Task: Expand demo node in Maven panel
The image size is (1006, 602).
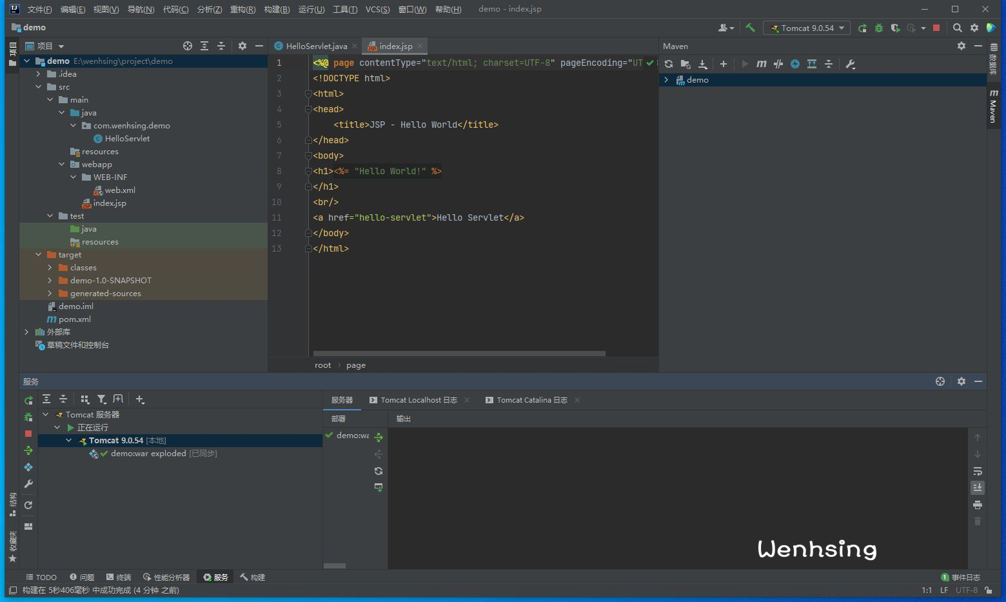Action: [666, 80]
